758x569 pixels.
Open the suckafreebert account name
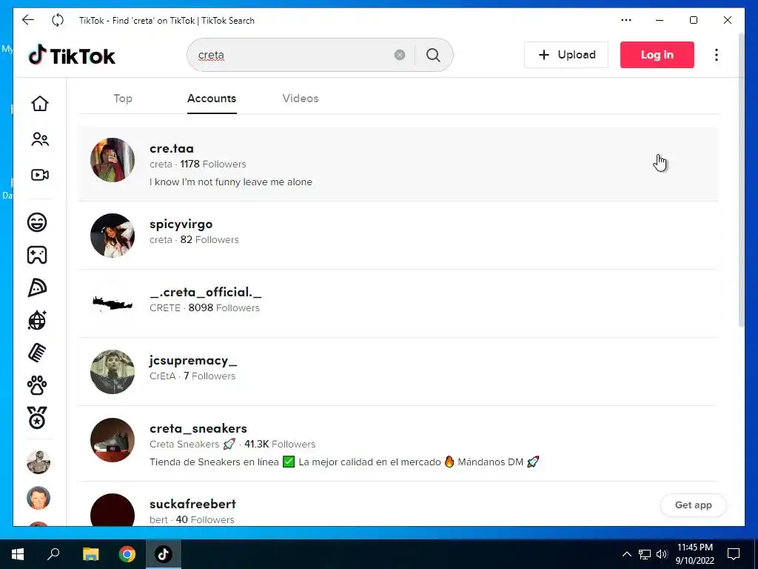193,504
